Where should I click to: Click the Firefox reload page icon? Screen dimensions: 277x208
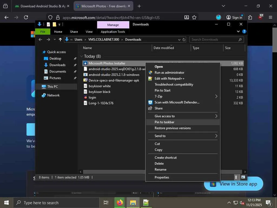coord(26,17)
